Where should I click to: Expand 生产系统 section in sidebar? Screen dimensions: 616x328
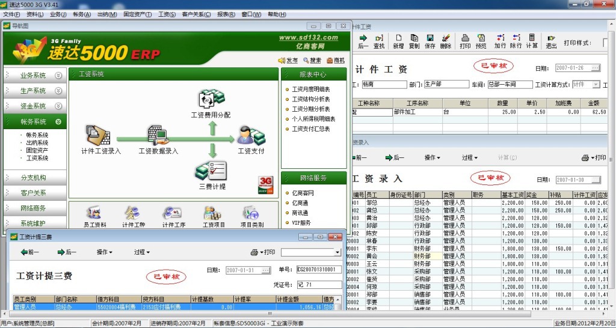point(58,91)
